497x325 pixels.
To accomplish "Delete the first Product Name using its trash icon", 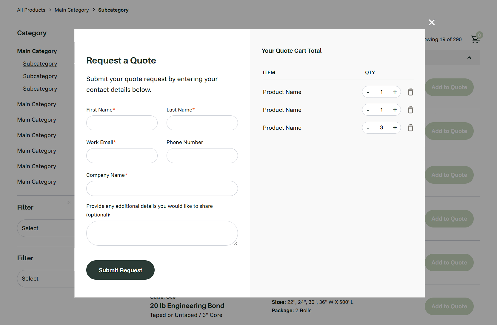I will point(410,92).
